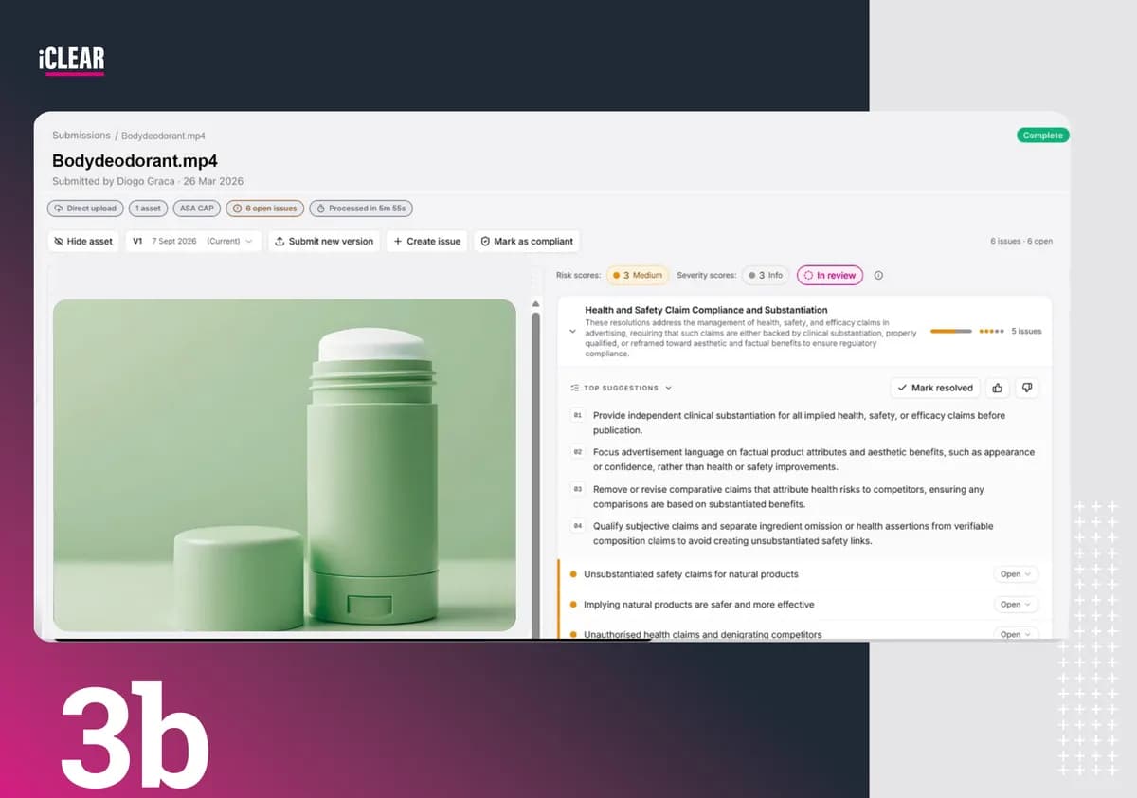1137x798 pixels.
Task: Click the 02 suggestion number badge
Action: pos(577,452)
